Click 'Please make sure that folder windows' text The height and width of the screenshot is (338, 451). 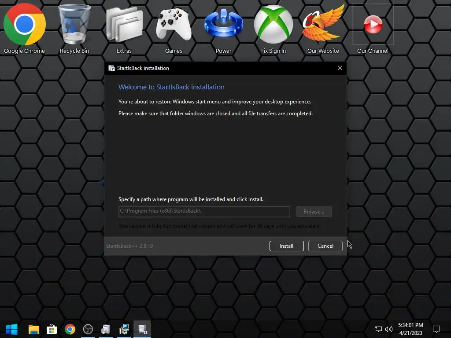(x=215, y=114)
